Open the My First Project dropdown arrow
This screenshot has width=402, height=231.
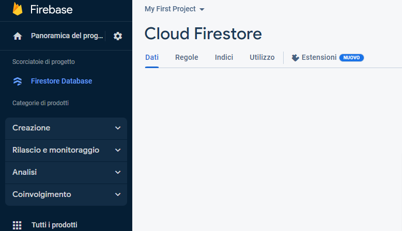click(202, 9)
